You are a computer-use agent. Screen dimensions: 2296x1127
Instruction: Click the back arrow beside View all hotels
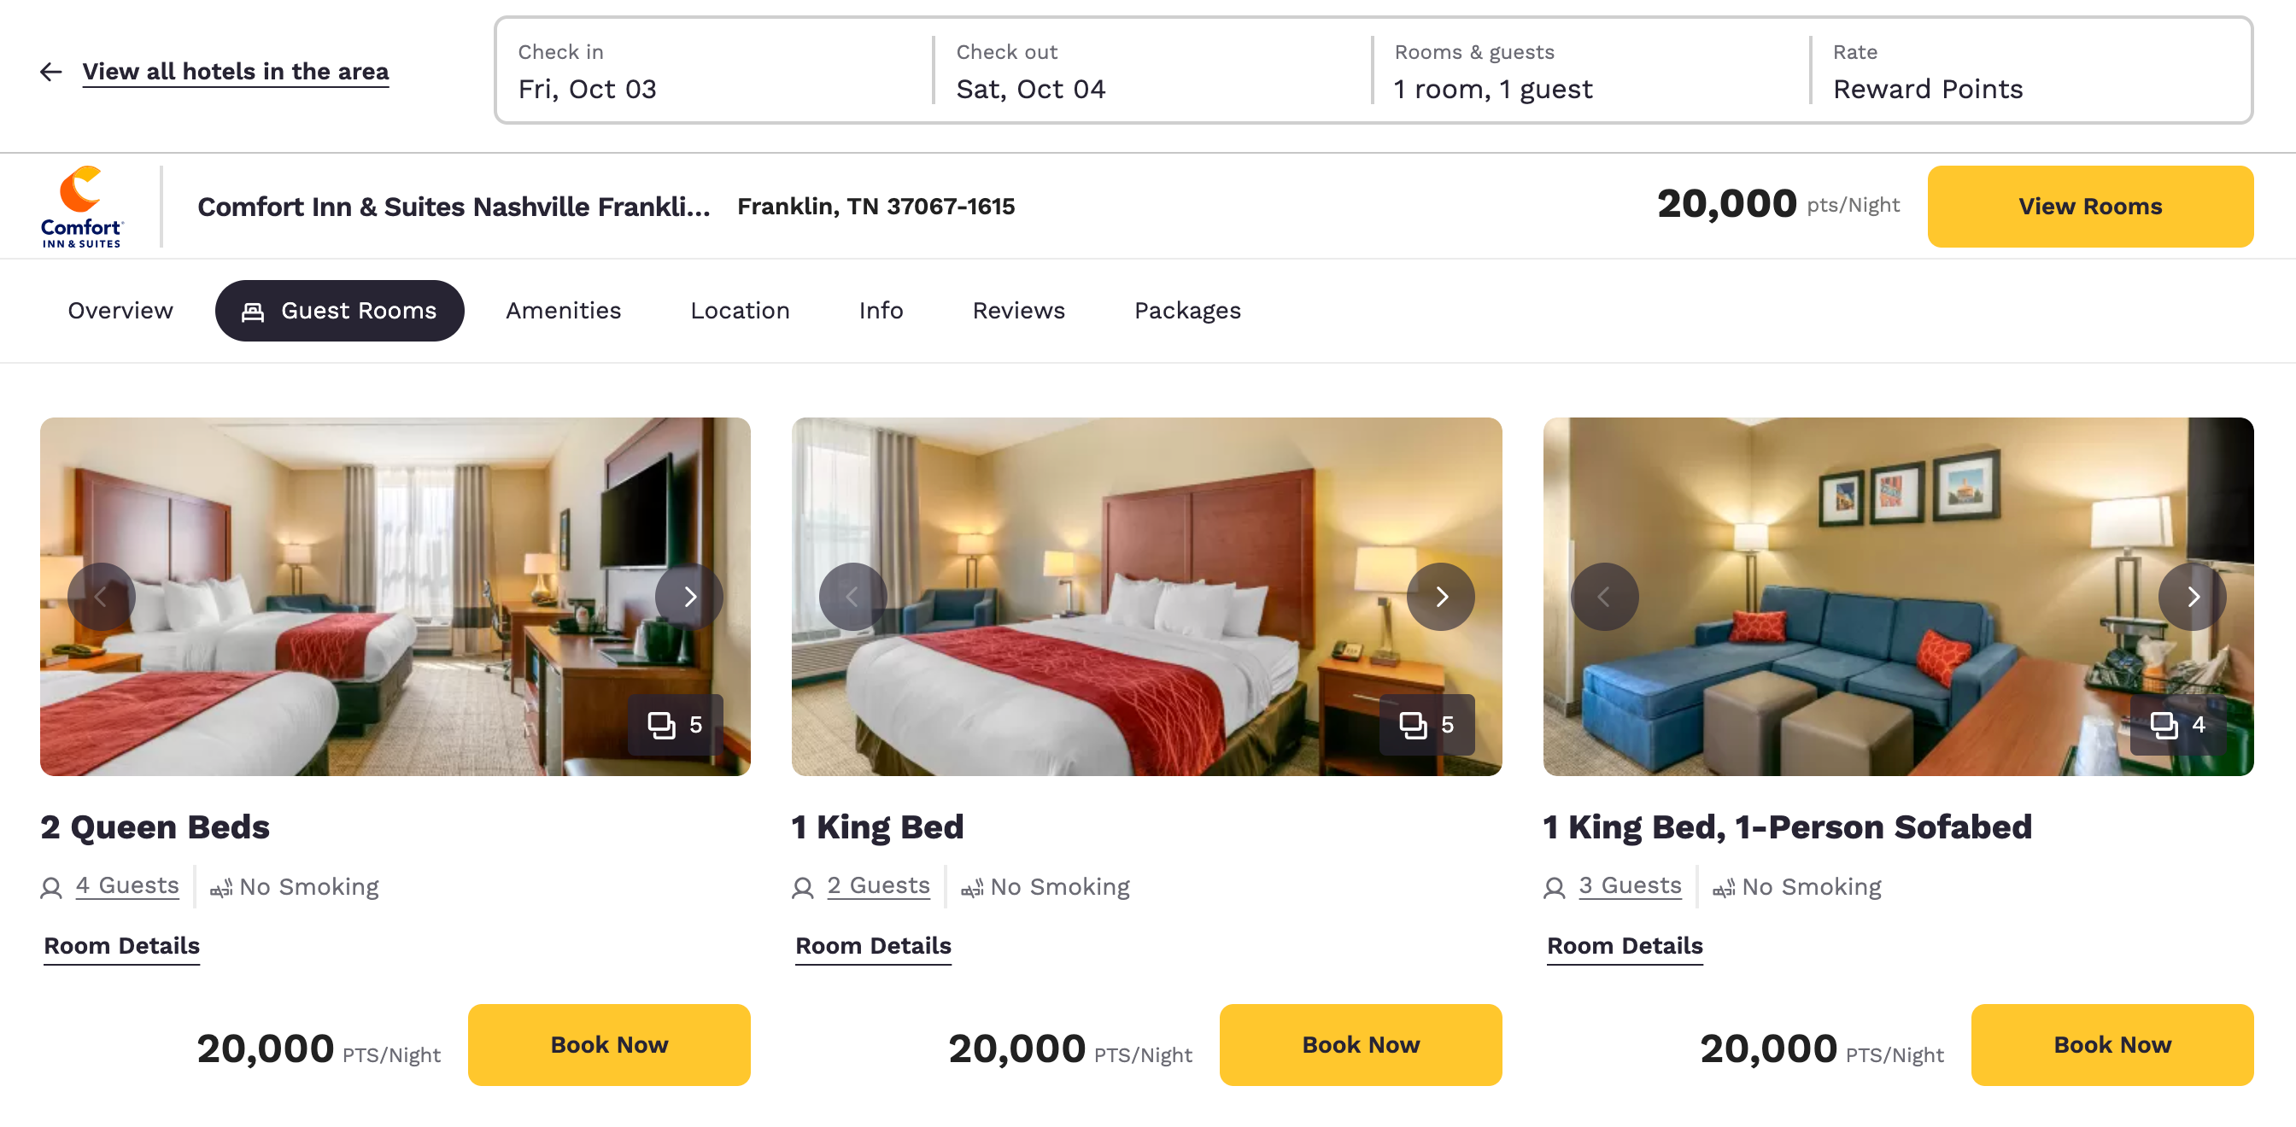50,71
